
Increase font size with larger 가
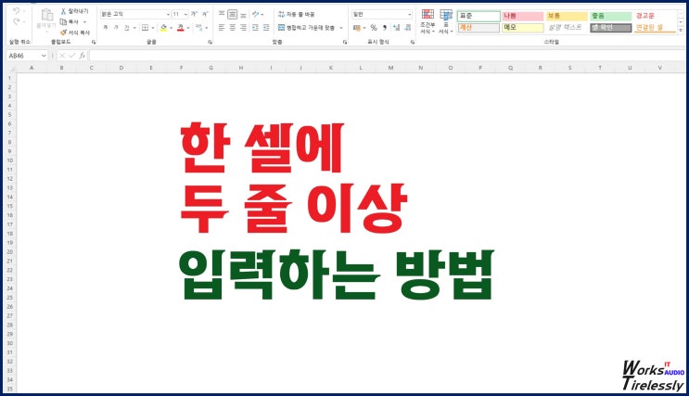[x=194, y=14]
